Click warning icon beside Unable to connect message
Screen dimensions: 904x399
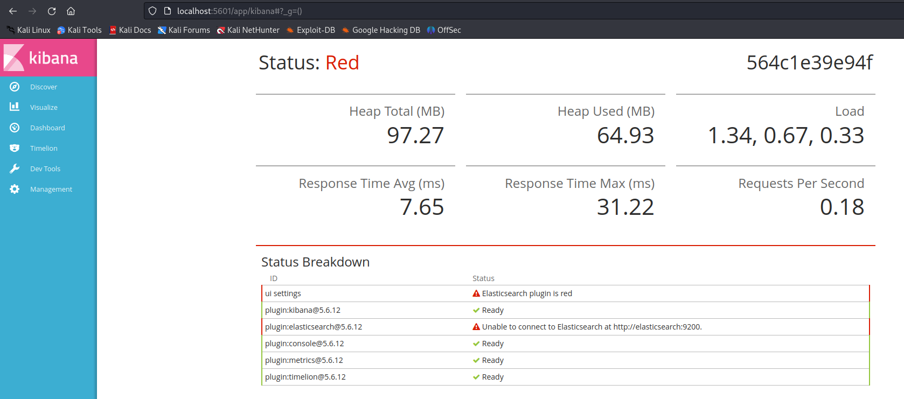coord(476,327)
